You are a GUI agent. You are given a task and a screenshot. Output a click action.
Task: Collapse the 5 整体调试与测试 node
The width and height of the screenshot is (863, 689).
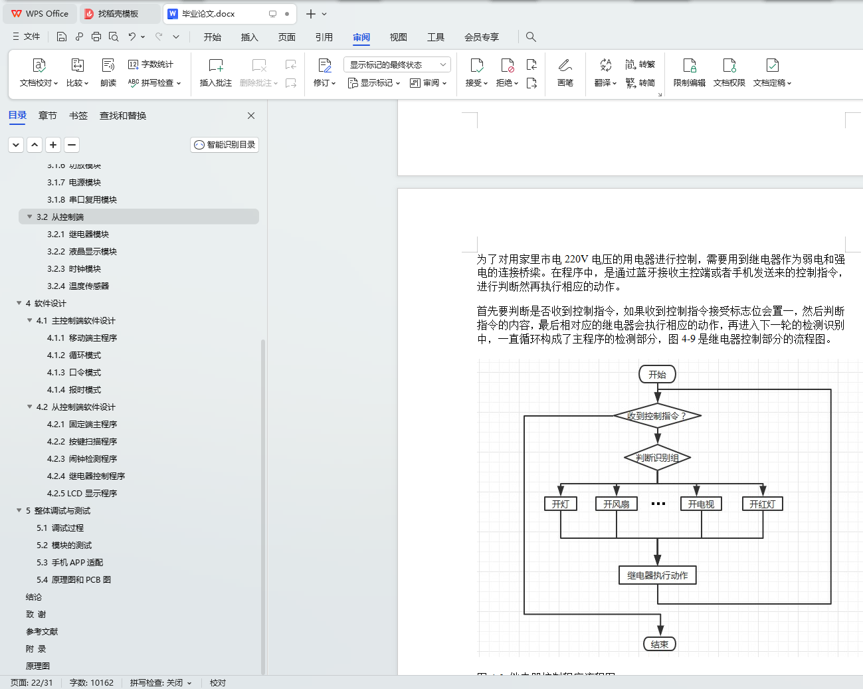(19, 510)
